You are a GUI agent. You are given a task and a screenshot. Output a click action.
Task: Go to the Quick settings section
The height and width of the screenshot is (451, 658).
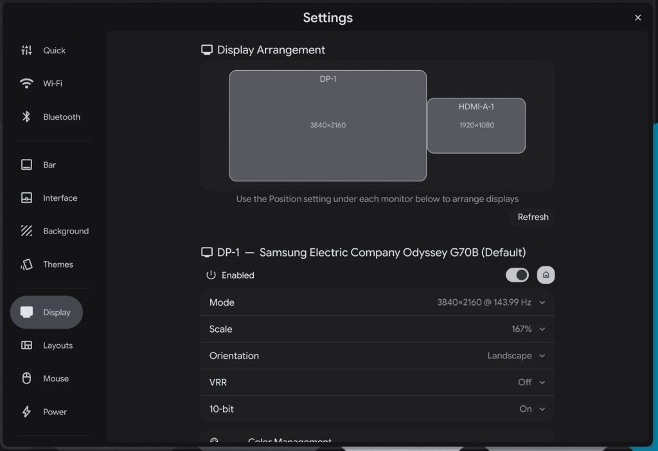click(x=54, y=50)
